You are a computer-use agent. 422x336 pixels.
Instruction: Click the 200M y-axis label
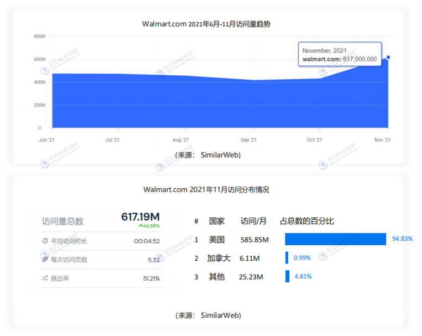click(40, 105)
